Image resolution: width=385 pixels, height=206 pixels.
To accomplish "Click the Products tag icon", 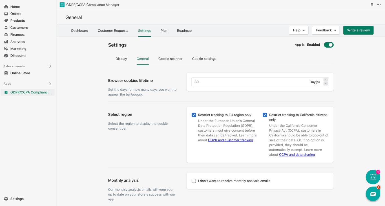I will [x=6, y=21].
